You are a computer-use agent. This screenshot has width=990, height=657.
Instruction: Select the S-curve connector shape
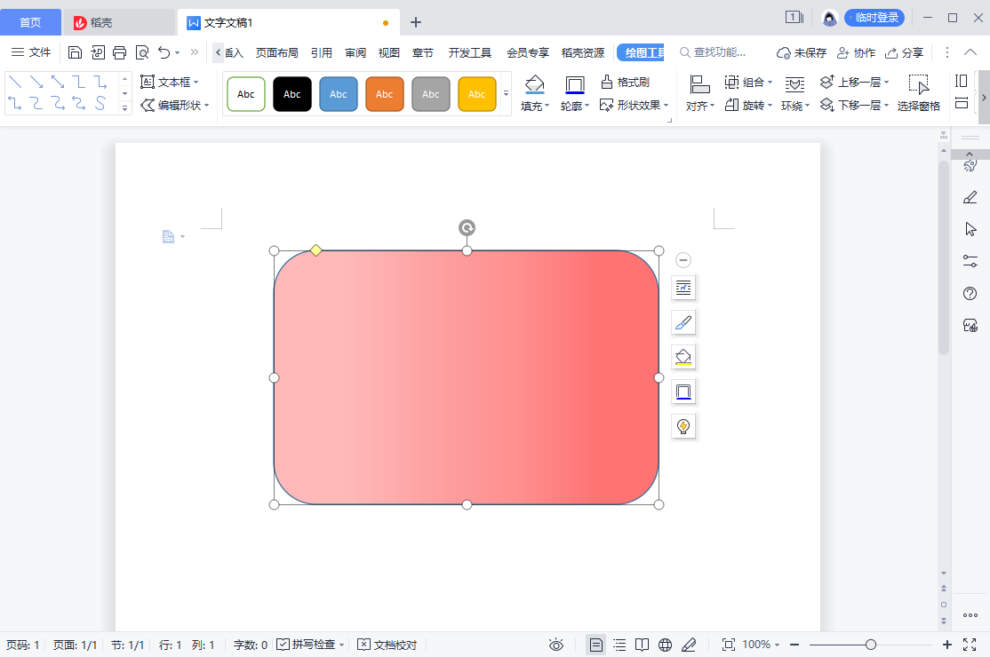pos(100,103)
